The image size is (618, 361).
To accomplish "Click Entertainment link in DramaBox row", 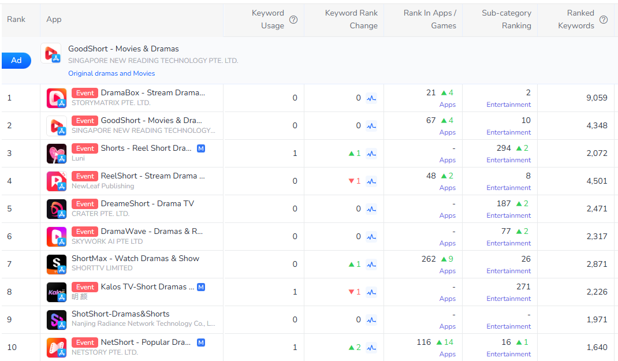I will coord(508,105).
